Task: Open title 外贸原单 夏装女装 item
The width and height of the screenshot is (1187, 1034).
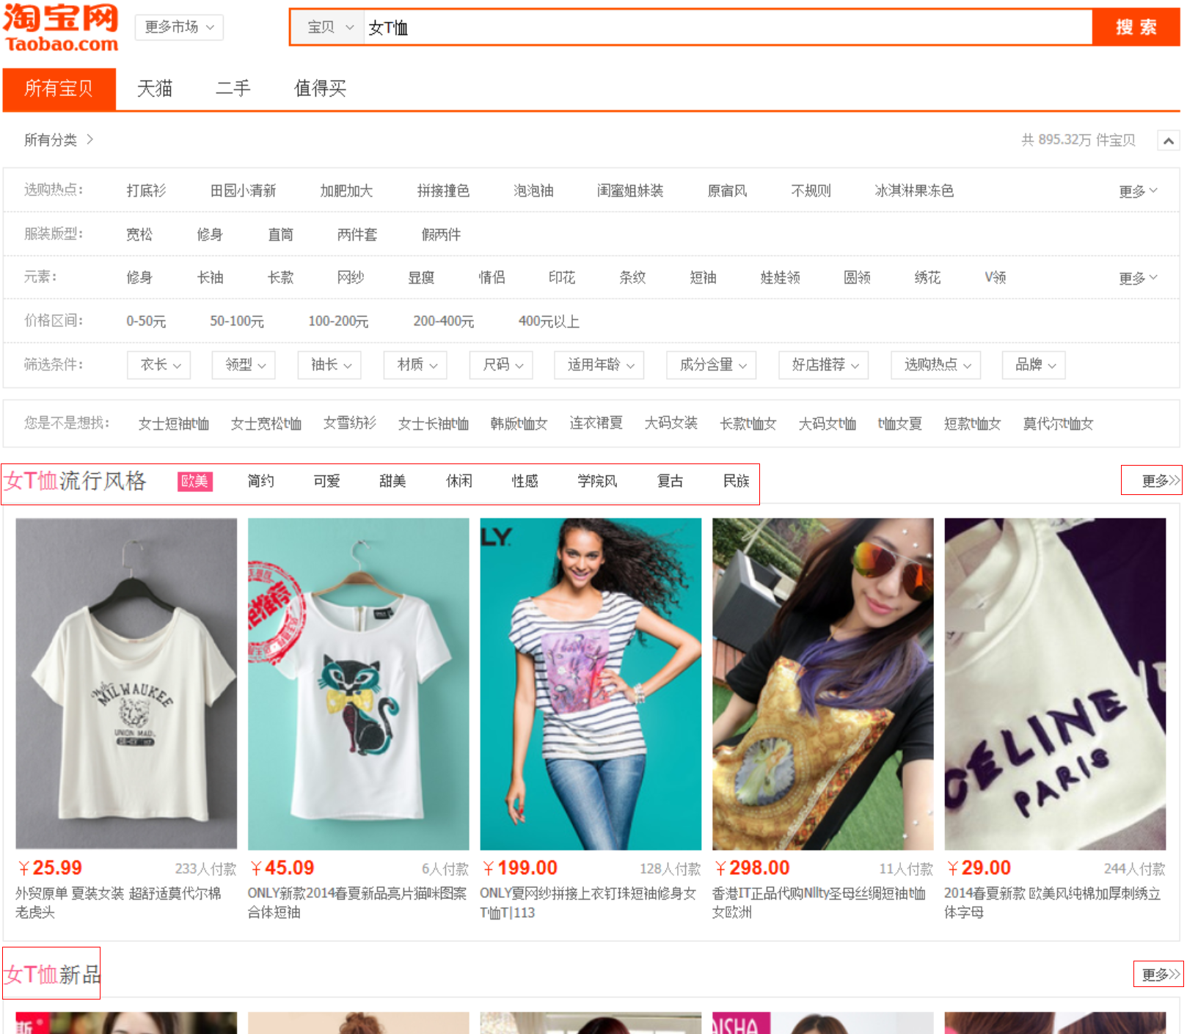Action: [118, 903]
